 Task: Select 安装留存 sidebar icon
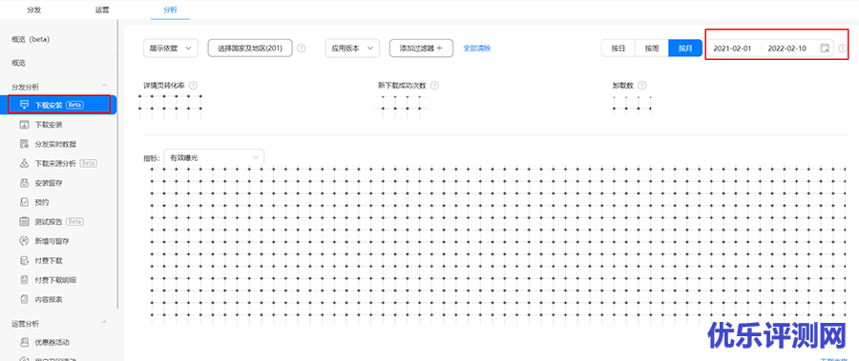pyautogui.click(x=24, y=183)
